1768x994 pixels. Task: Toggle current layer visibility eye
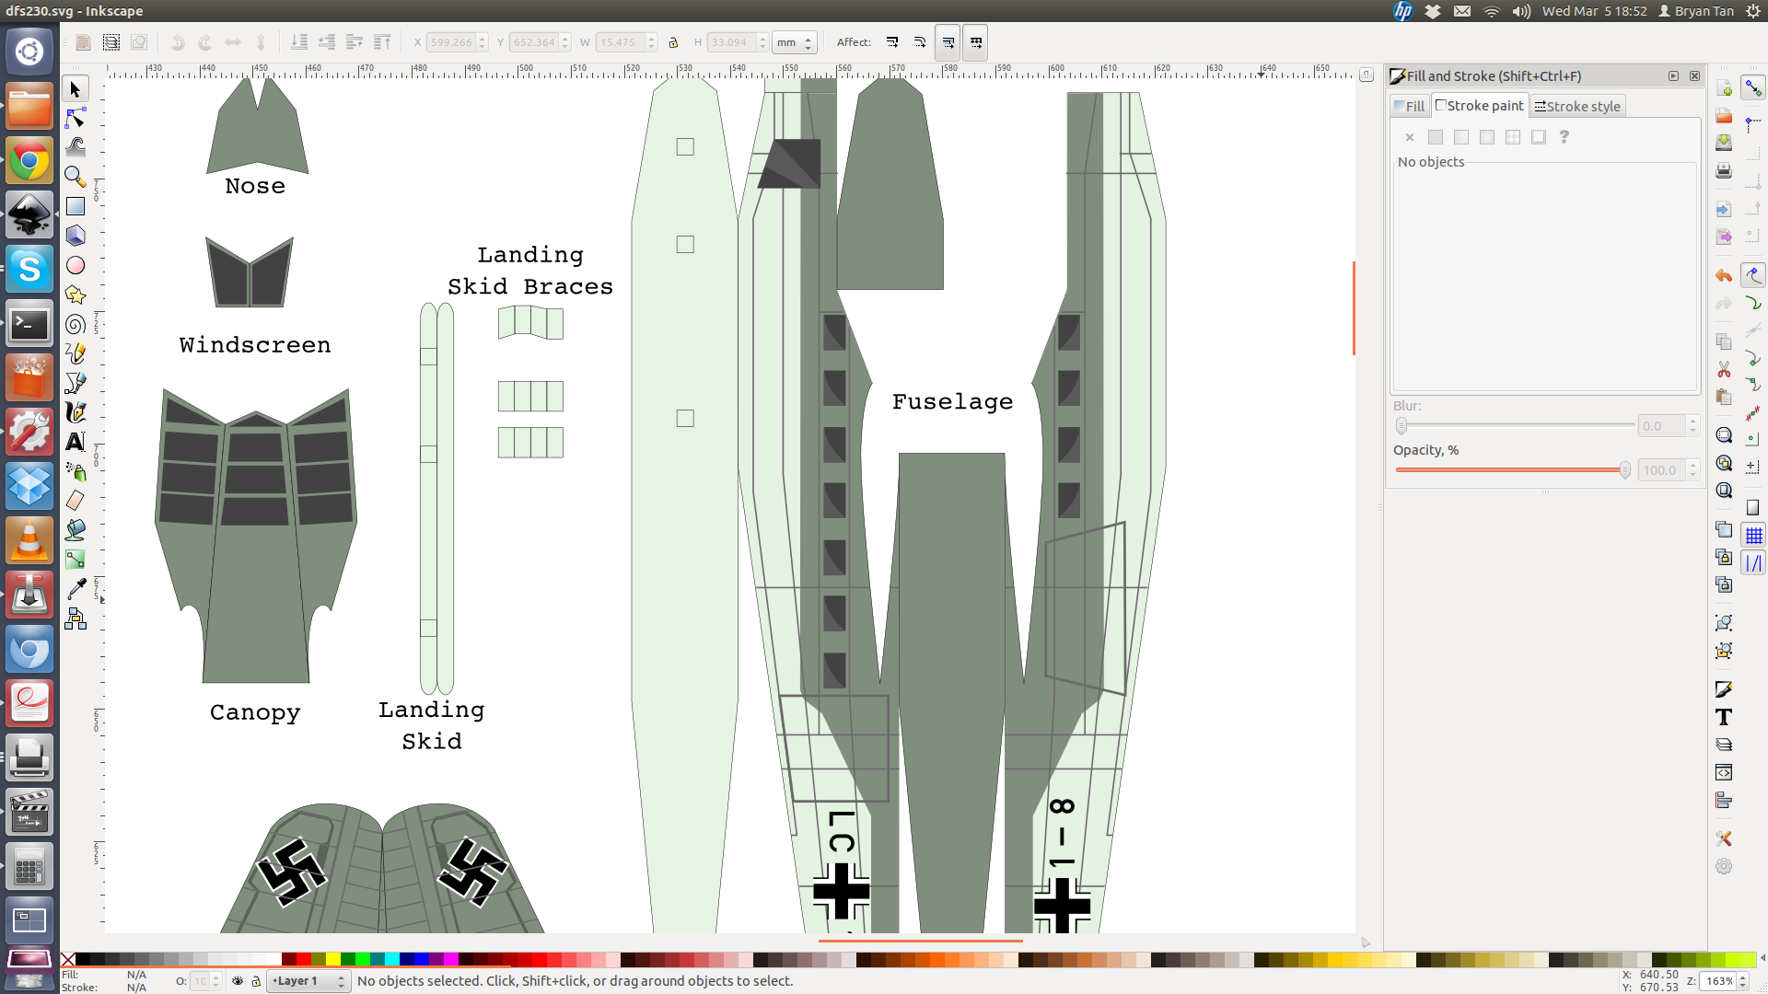coord(238,981)
